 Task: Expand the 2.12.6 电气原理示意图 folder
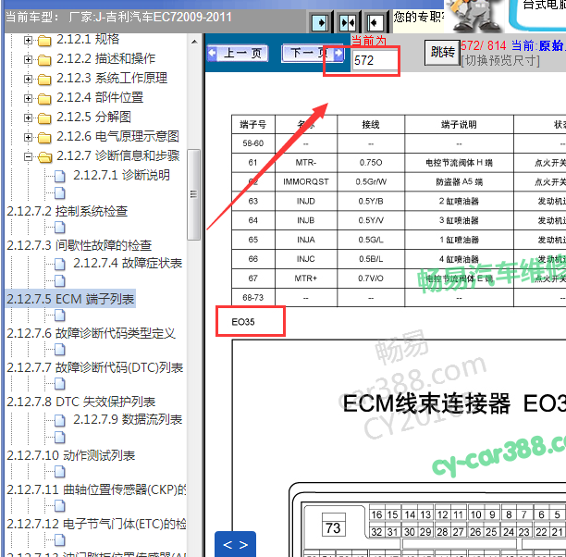tap(28, 137)
